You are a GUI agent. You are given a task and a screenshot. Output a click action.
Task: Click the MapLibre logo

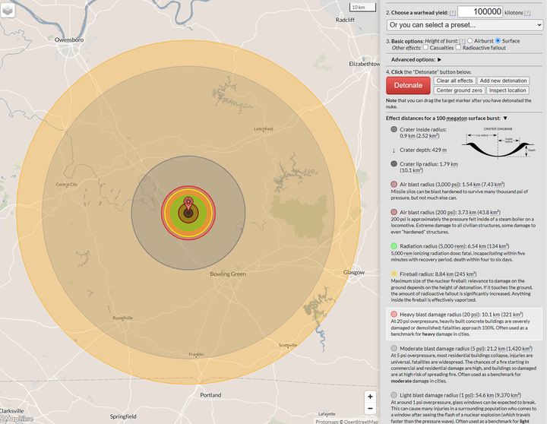coord(17,419)
